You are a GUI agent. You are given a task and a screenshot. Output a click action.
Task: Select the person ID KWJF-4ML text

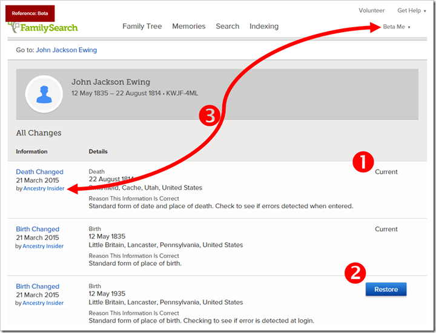(x=182, y=93)
